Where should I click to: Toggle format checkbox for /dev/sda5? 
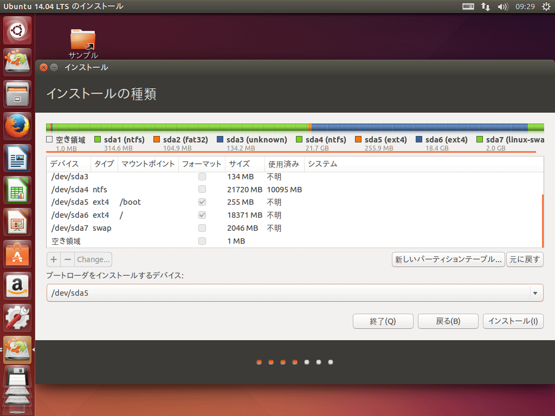click(202, 202)
